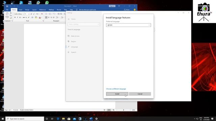Viewport: 216px width, 121px height.
Task: Open the Font group dialog launcher
Action: tap(43, 21)
